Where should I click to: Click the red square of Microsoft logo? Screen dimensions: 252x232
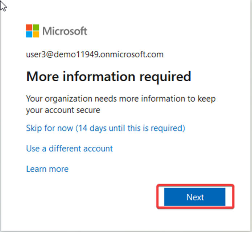click(x=29, y=28)
